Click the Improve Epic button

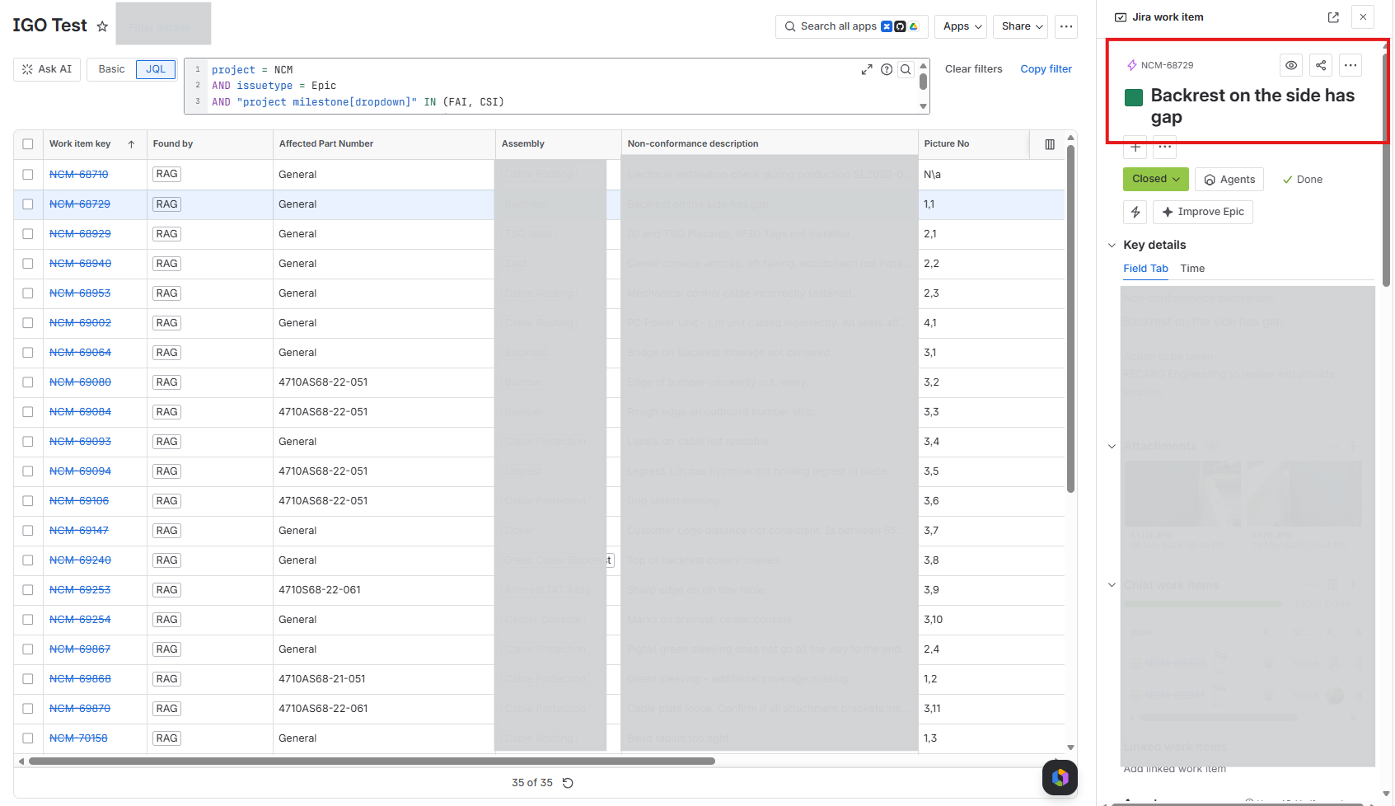[1203, 212]
